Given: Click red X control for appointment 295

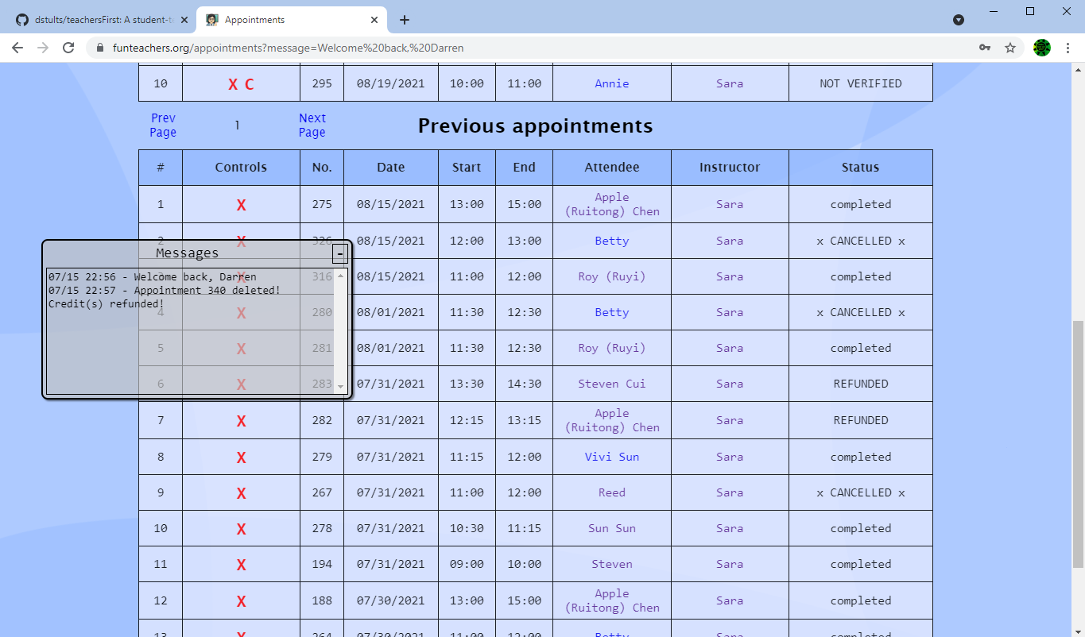Looking at the screenshot, I should (x=233, y=84).
